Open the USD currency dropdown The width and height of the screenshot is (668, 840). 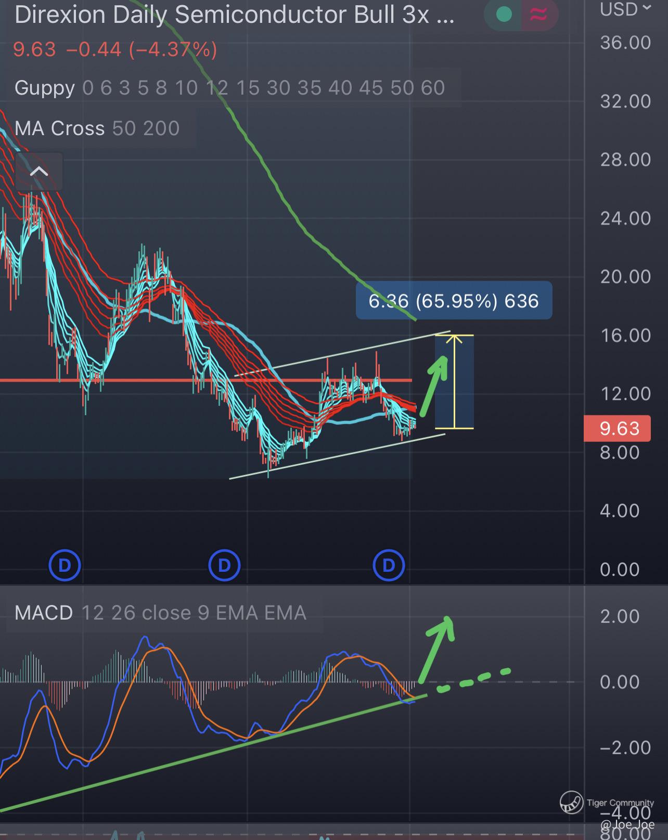coord(626,9)
